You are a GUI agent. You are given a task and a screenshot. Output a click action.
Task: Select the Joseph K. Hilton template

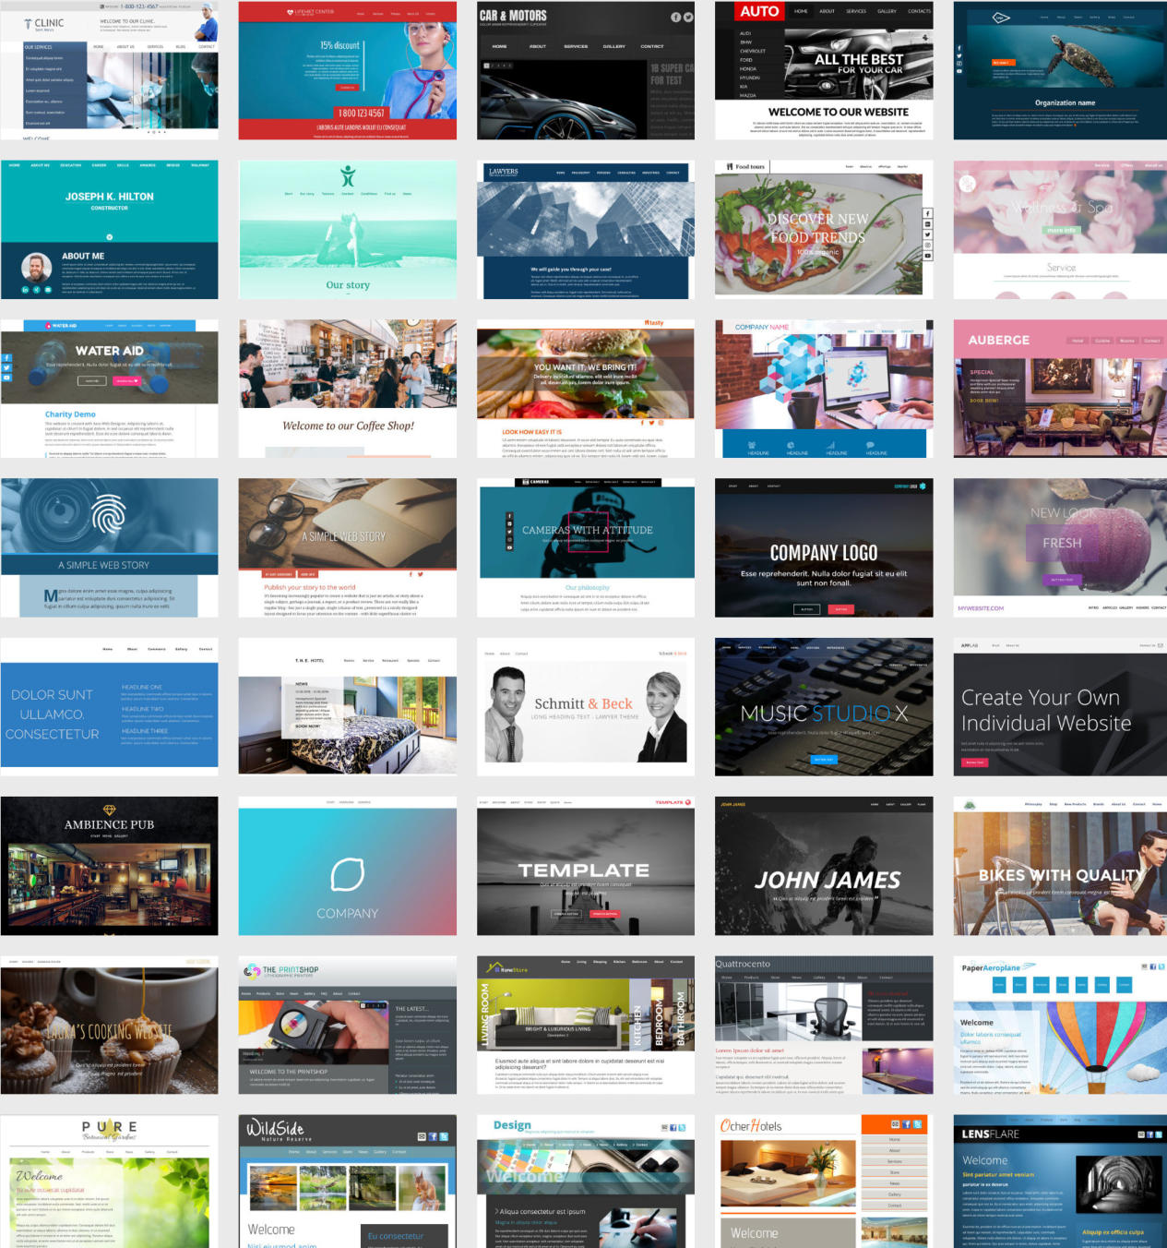[x=110, y=230]
